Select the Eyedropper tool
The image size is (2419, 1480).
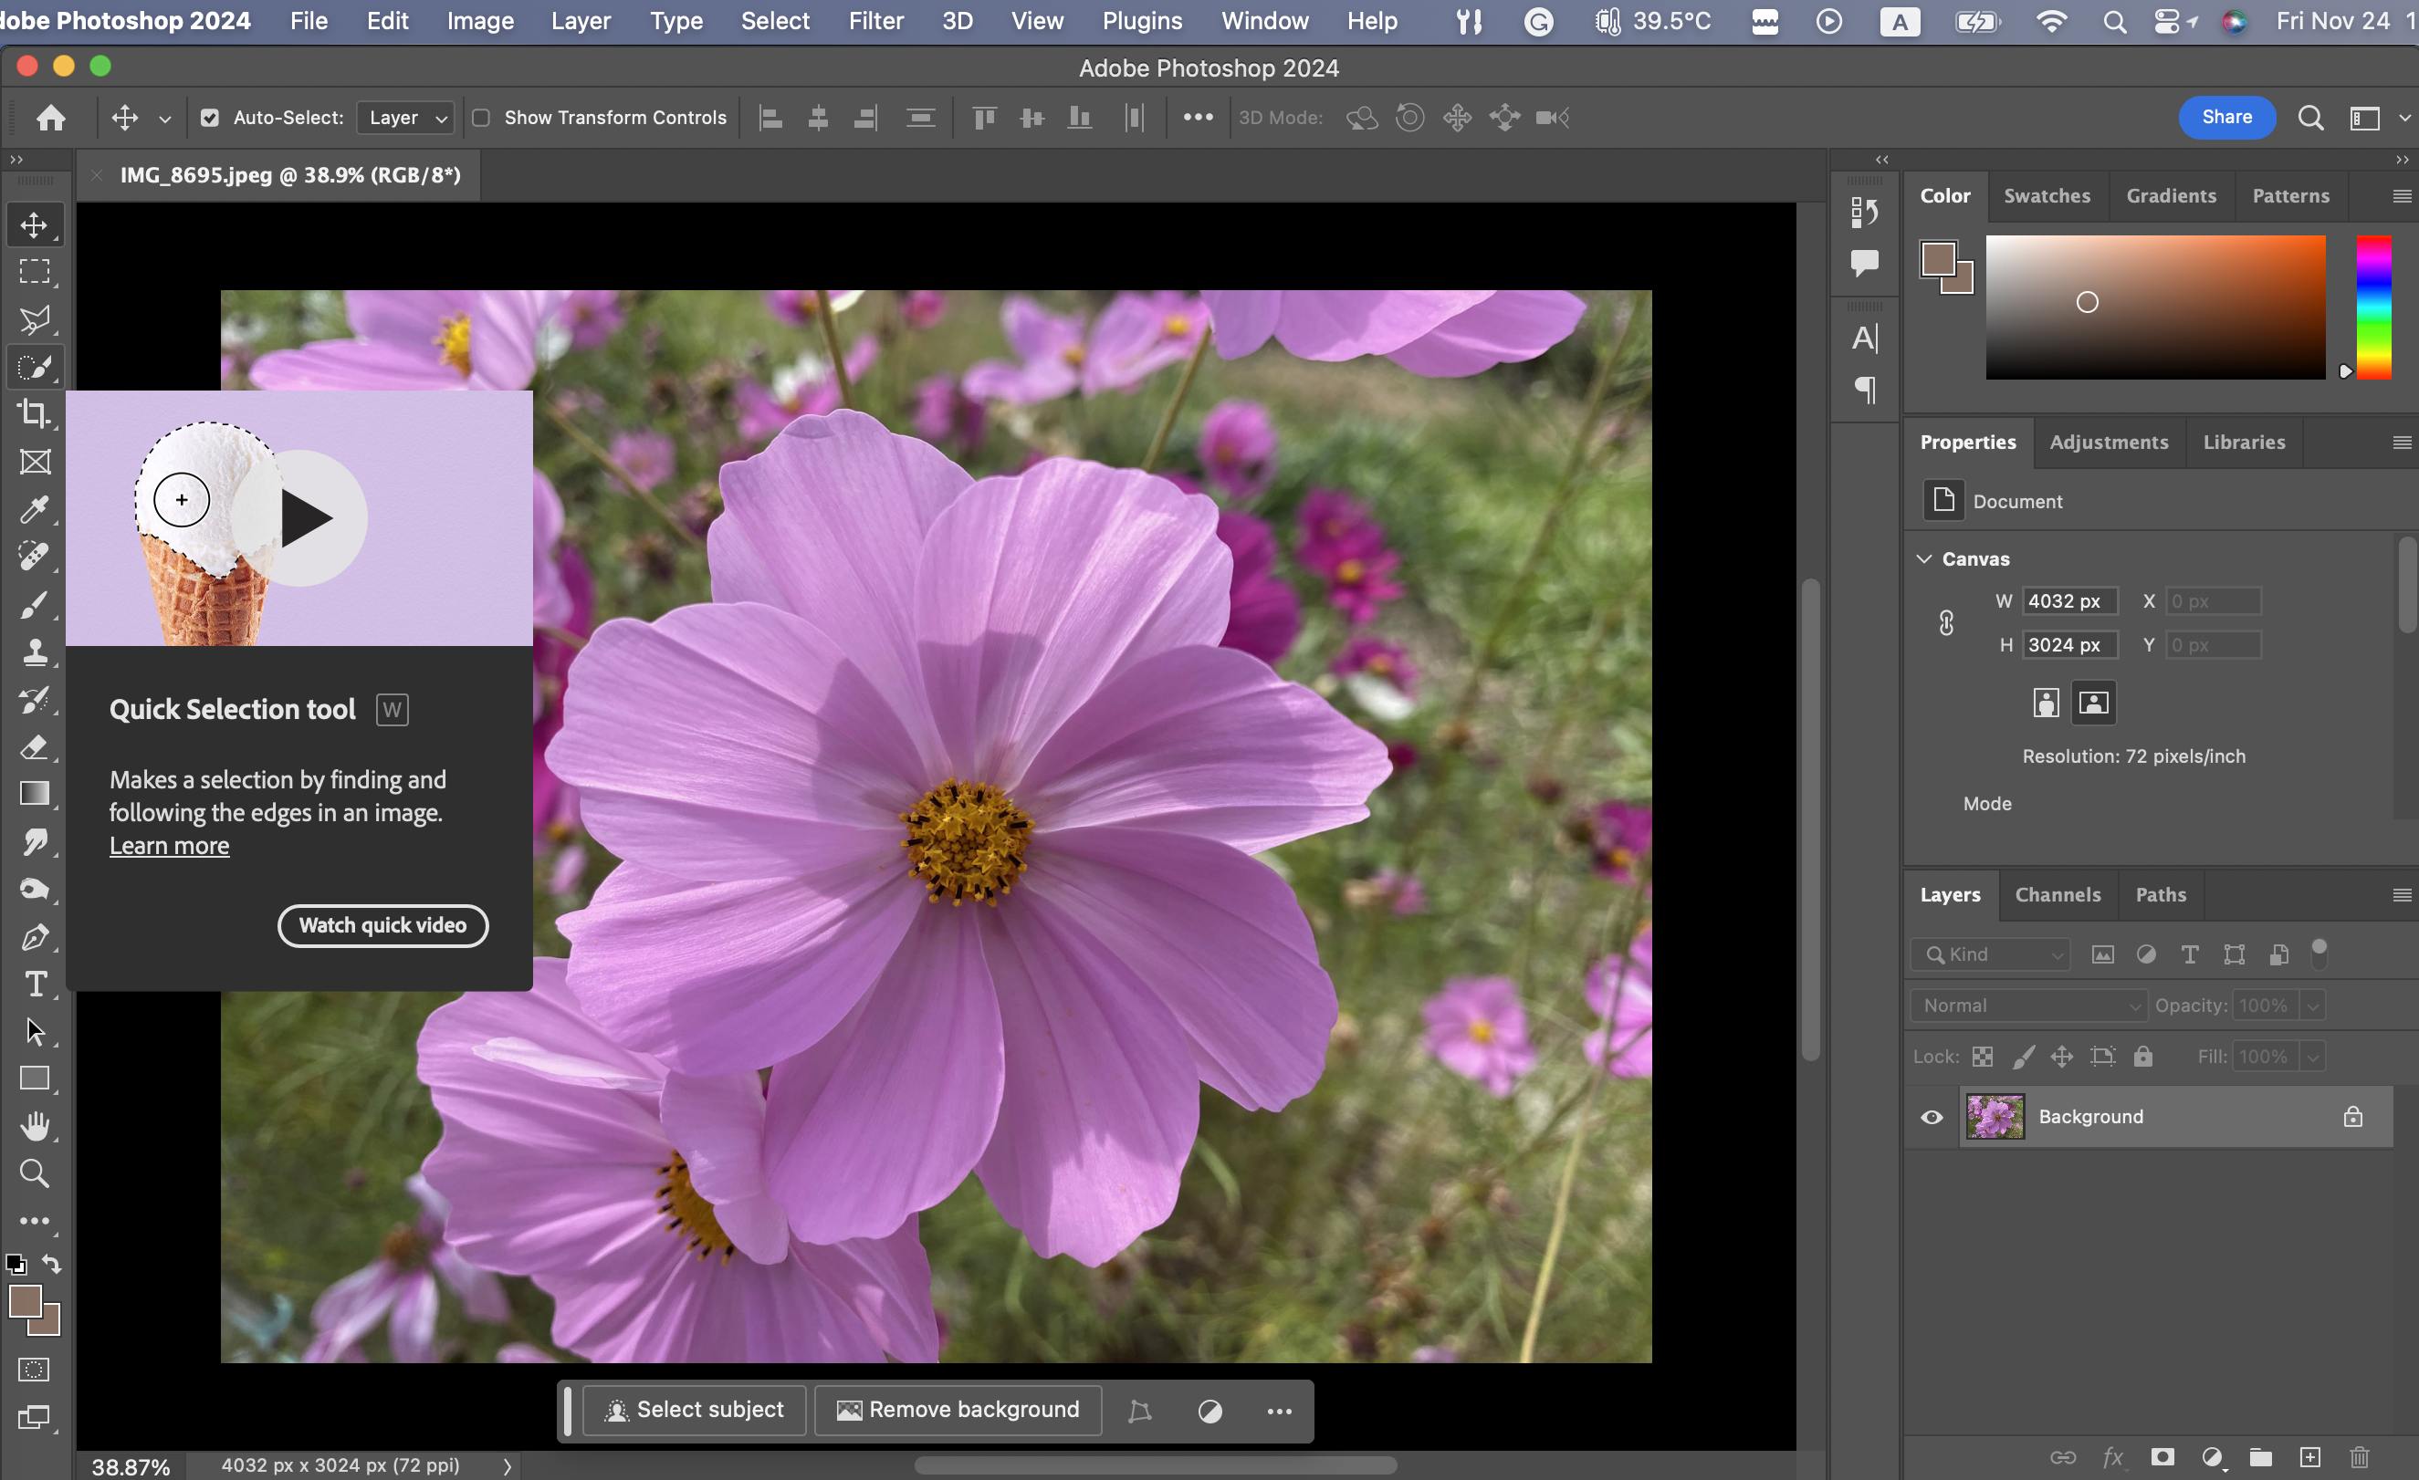[x=35, y=509]
